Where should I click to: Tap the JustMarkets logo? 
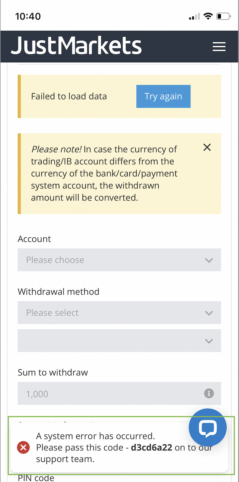coord(76,45)
